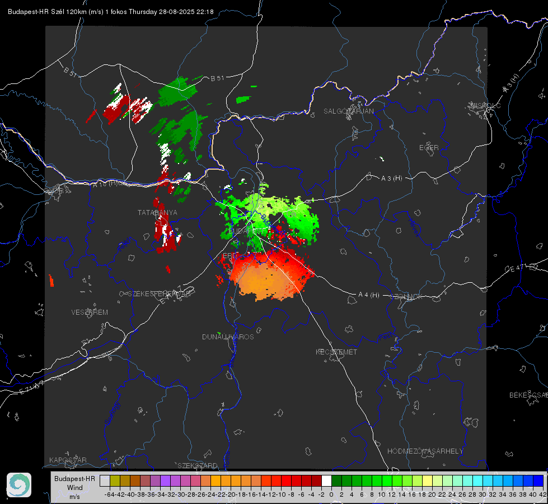Select the MISKOLC city label

click(x=485, y=105)
